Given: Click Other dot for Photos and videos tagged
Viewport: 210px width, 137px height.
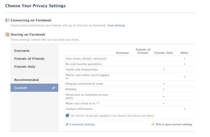Looking at the screenshot, I should [x=184, y=77].
